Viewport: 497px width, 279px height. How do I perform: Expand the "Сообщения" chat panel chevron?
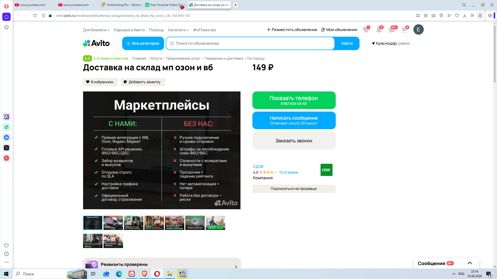click(470, 263)
